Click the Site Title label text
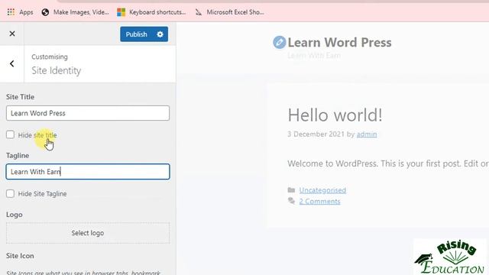489x275 pixels. click(21, 97)
